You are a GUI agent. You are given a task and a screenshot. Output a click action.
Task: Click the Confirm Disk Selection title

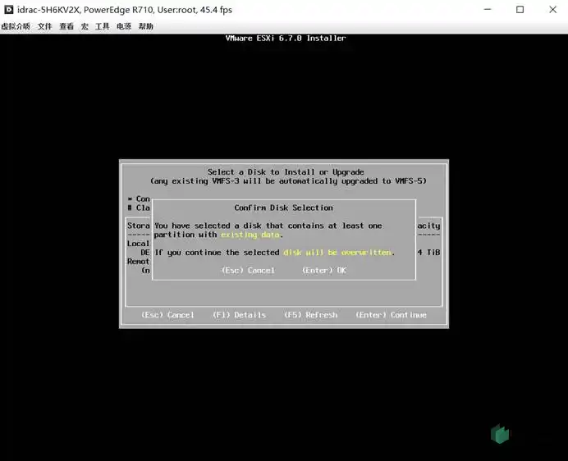pos(284,208)
